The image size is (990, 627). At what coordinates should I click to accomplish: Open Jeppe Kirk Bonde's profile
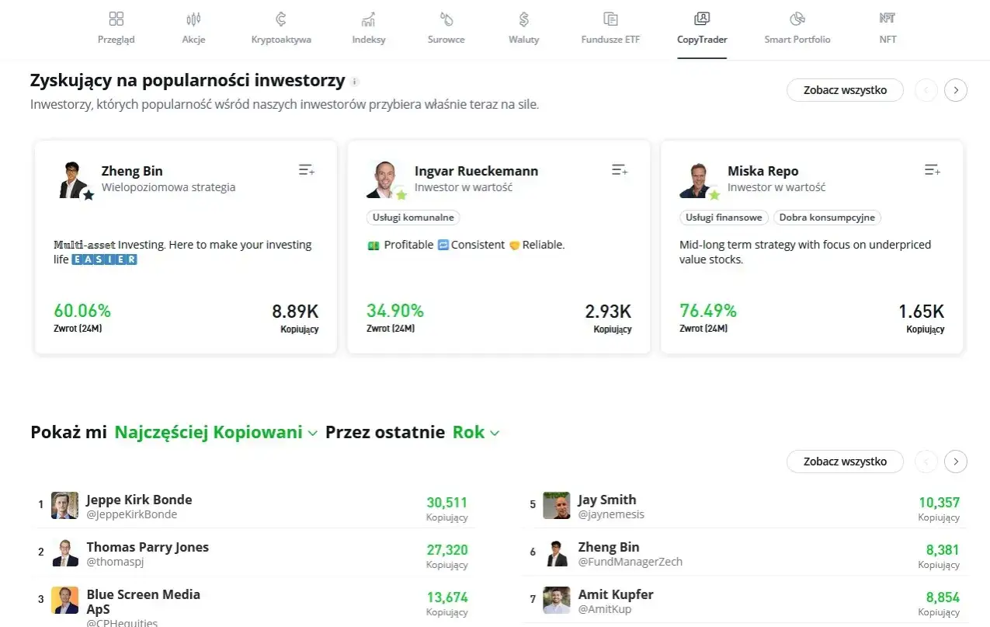coord(139,500)
